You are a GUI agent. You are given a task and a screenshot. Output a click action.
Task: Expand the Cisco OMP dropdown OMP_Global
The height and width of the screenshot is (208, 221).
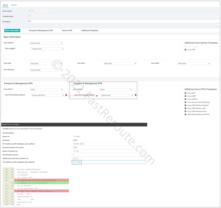193,64
